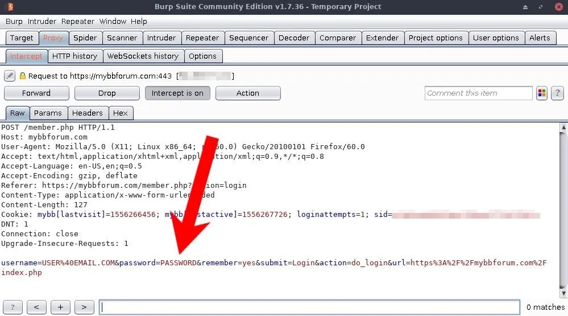This screenshot has width=568, height=316.
Task: Switch to the Spider tab
Action: click(x=85, y=38)
